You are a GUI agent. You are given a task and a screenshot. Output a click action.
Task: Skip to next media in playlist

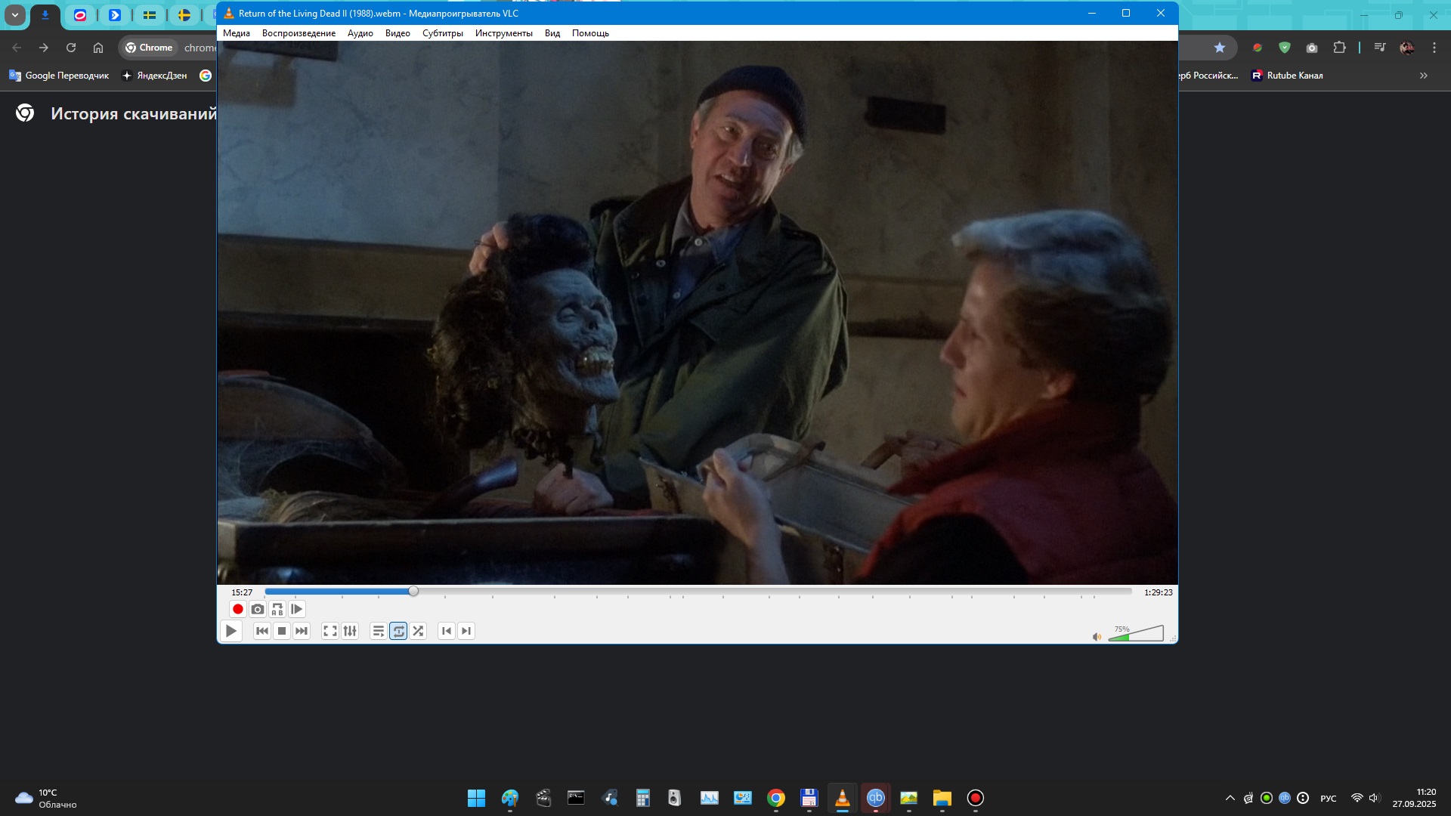coord(302,631)
